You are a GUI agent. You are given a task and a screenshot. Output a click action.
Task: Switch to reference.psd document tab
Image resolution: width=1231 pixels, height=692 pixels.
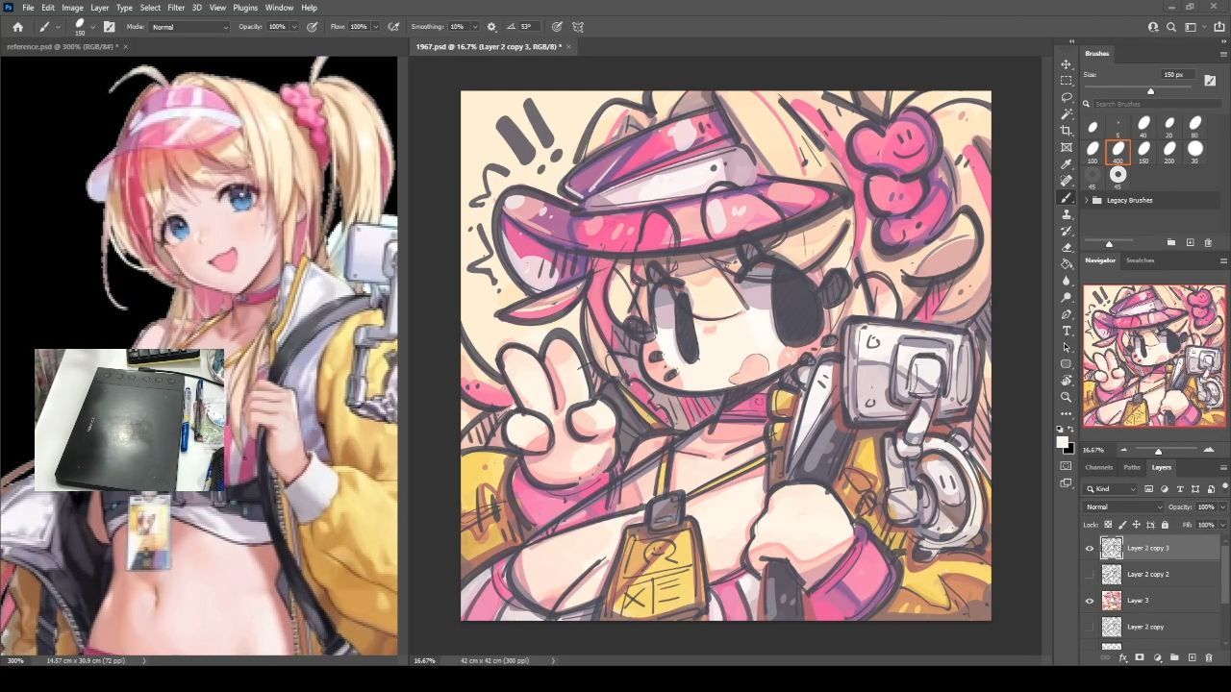(x=62, y=46)
